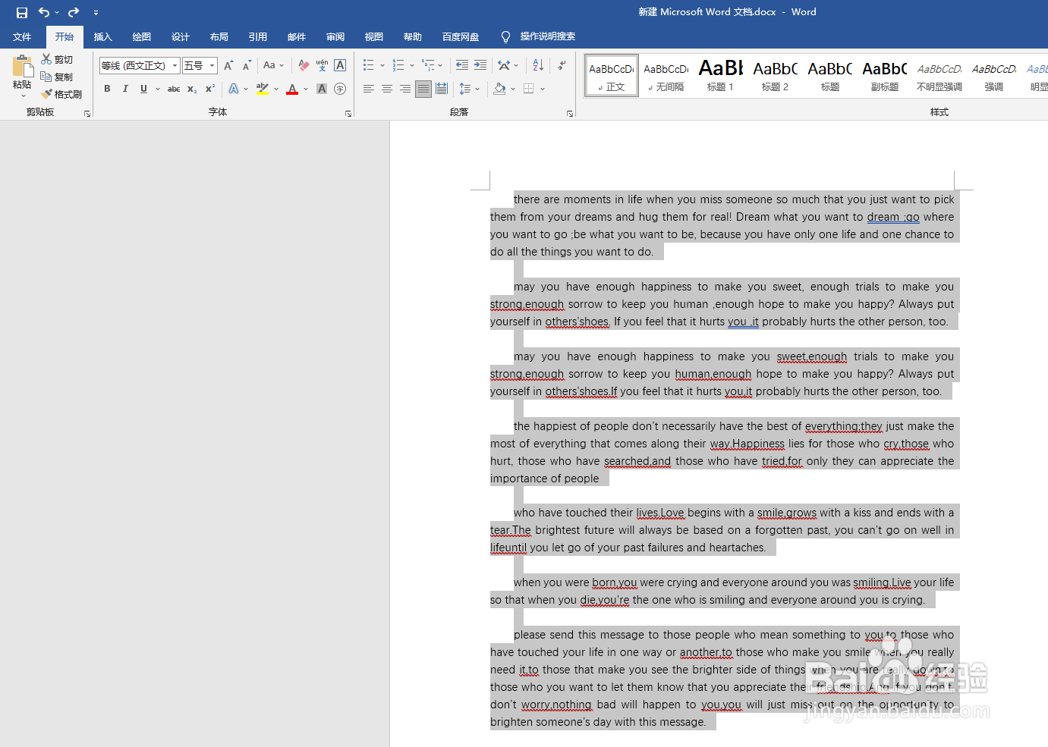
Task: Switch to the Layout (布局) tab
Action: [x=219, y=36]
